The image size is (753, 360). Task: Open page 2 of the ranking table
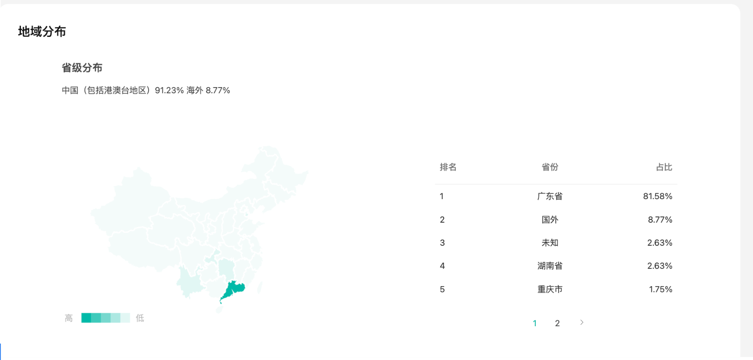[557, 323]
